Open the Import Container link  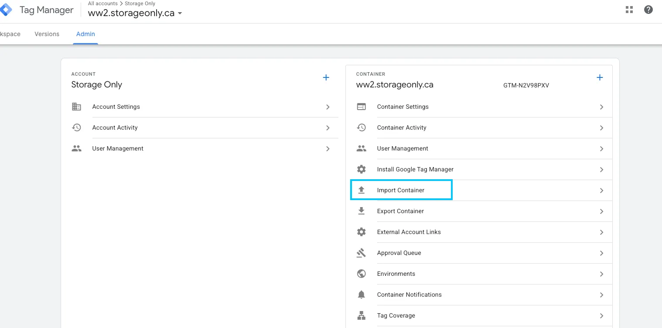[401, 190]
